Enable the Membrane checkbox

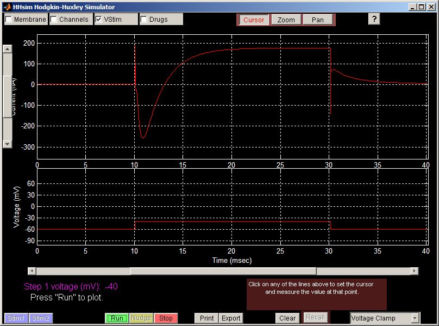9,20
